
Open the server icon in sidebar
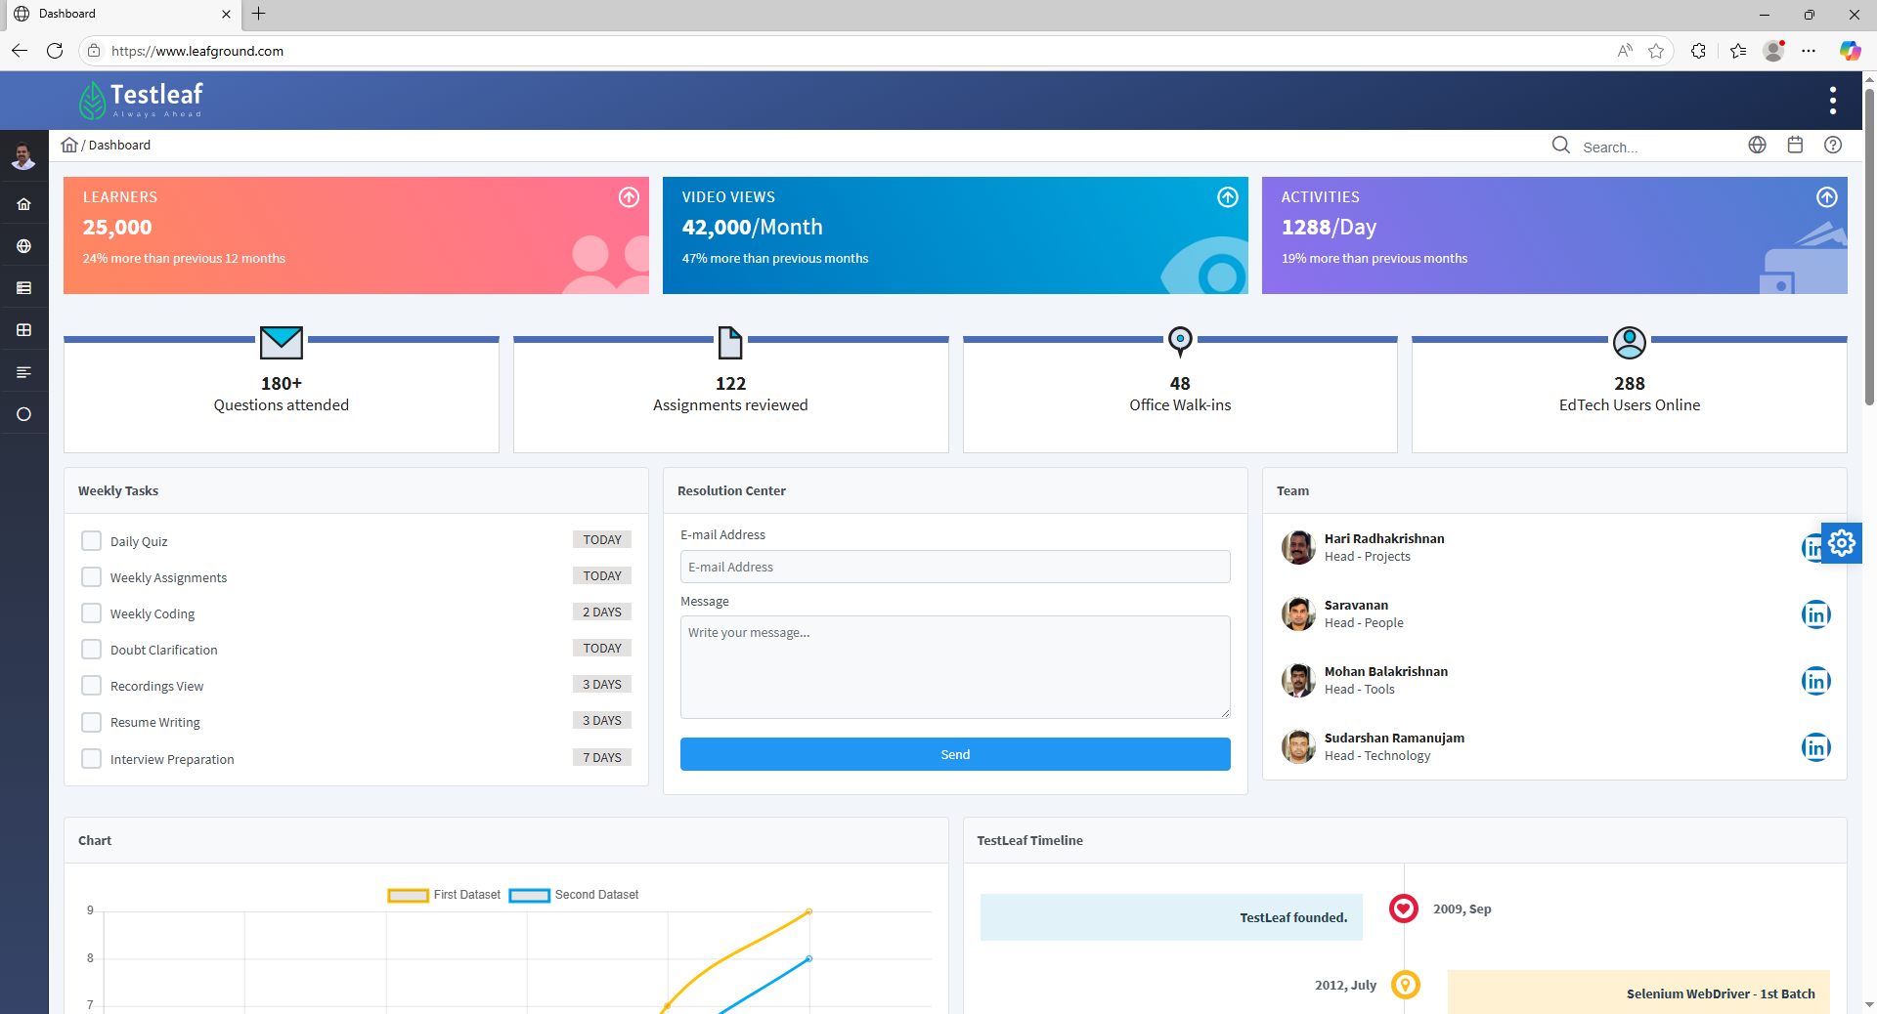pos(23,288)
